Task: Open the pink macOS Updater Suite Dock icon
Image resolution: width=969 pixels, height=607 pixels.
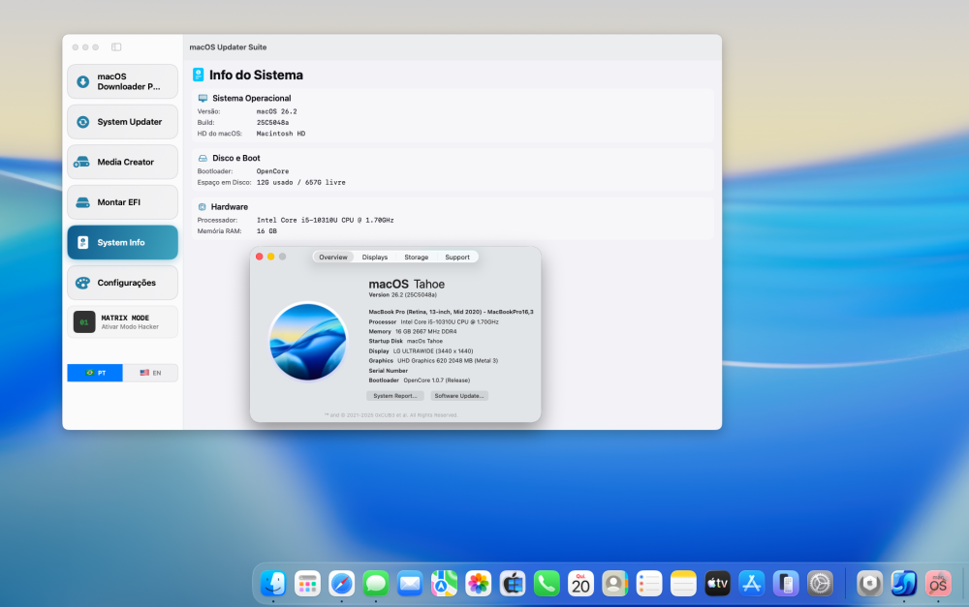Action: 938,584
